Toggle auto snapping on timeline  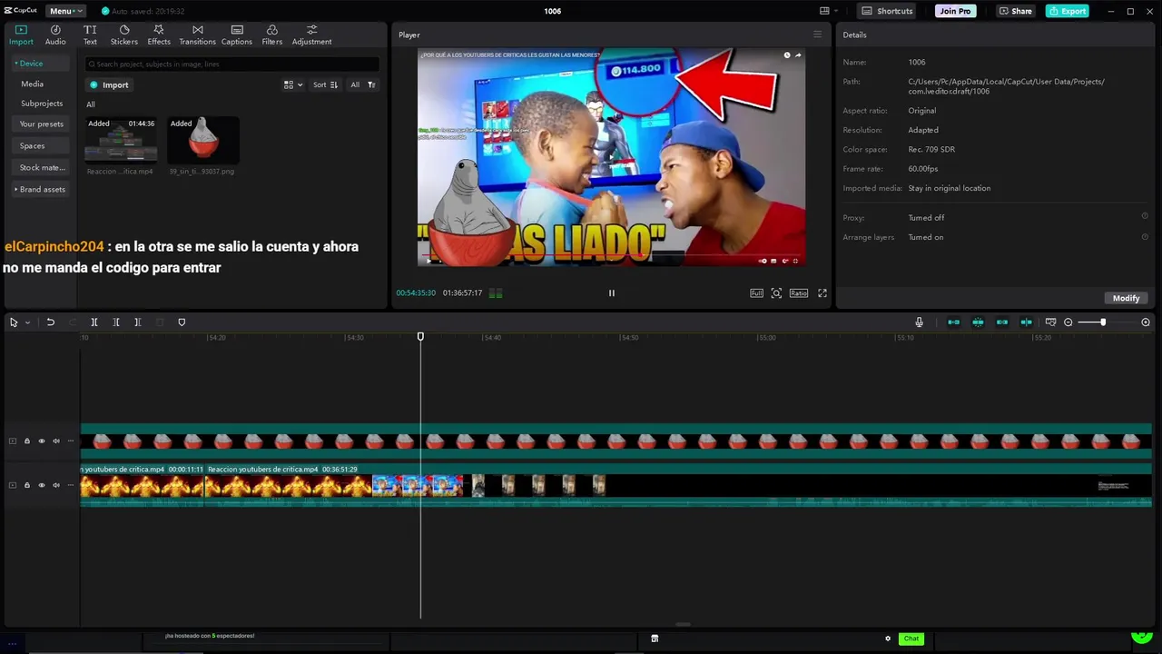[x=978, y=322]
